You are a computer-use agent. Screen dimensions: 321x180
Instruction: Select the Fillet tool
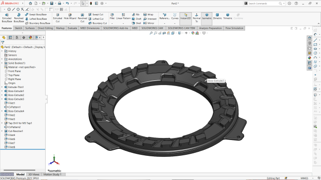tap(112, 16)
